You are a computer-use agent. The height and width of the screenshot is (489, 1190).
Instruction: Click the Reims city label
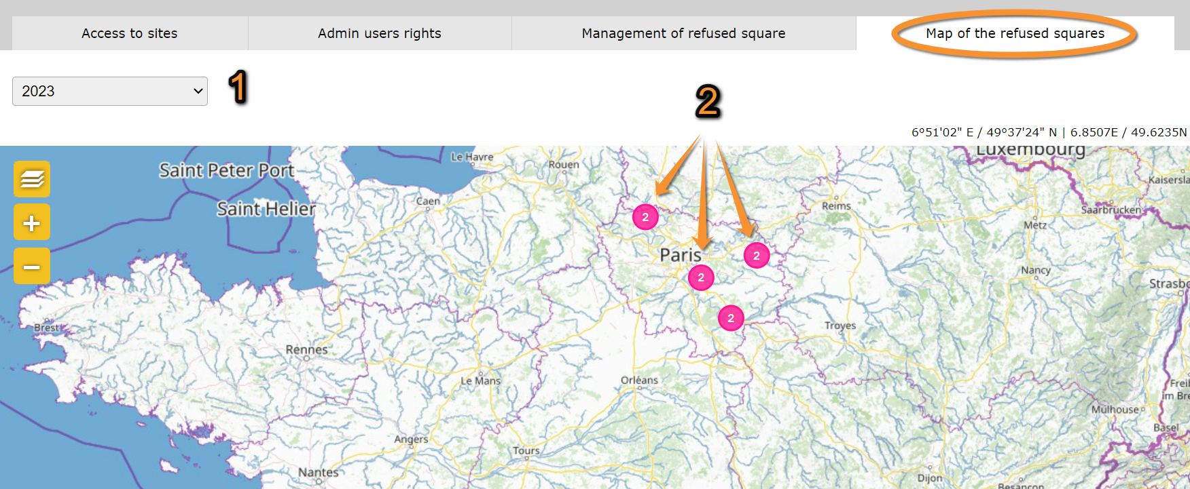836,206
